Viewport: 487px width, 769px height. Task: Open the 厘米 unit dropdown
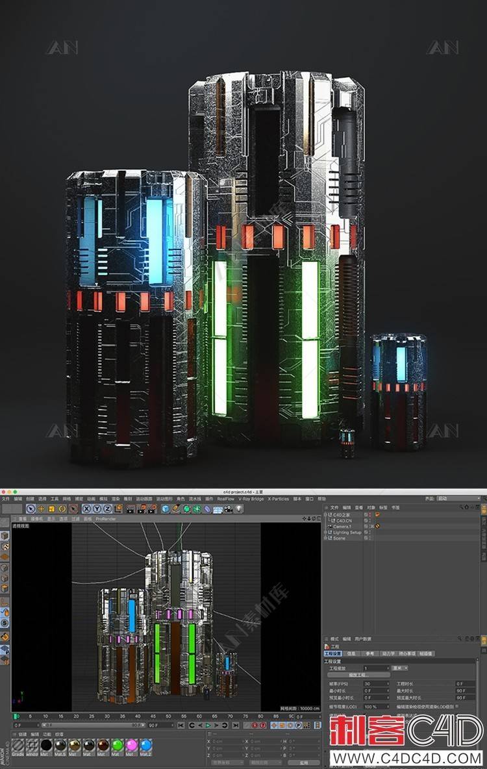(x=400, y=668)
